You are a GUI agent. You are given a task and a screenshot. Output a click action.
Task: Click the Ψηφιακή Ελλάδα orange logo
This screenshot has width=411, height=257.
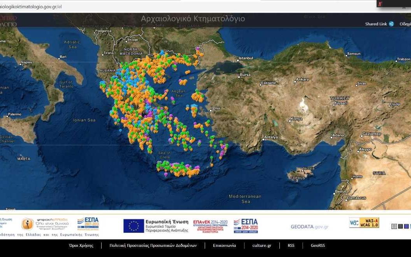pyautogui.click(x=28, y=224)
